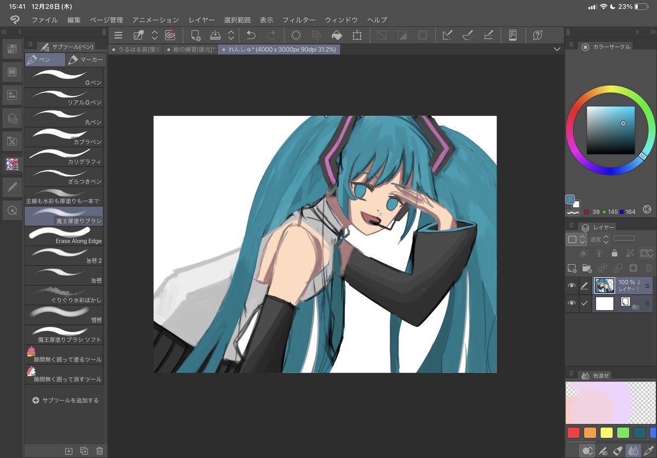Click the deselect icon
Screen dimensions: 657x458
point(382,35)
